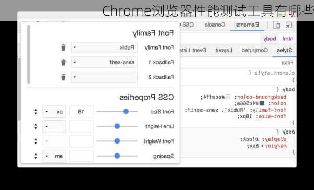Screen dimensions: 314x190
Task: Activate the inspect element picker icon
Action: pos(289,25)
